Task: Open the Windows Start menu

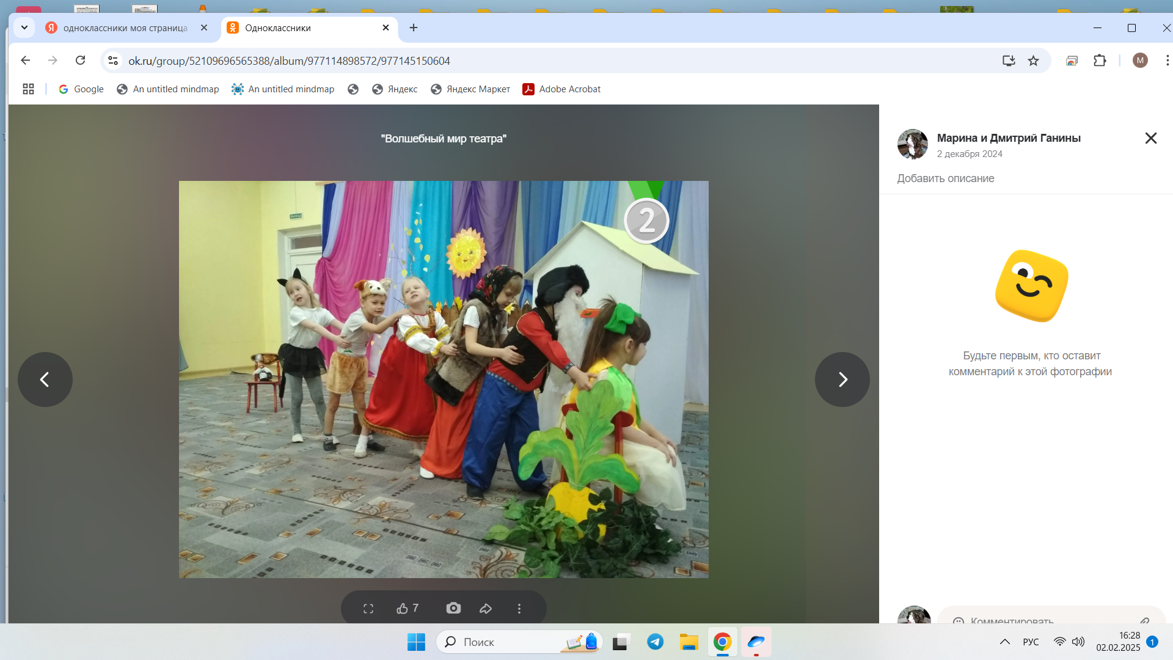Action: (416, 642)
